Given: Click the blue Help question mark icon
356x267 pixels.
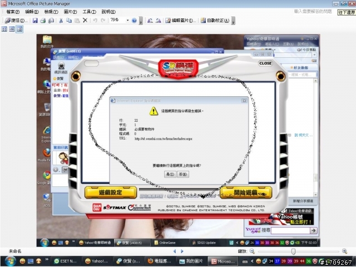Looking at the screenshot, I should [134, 21].
